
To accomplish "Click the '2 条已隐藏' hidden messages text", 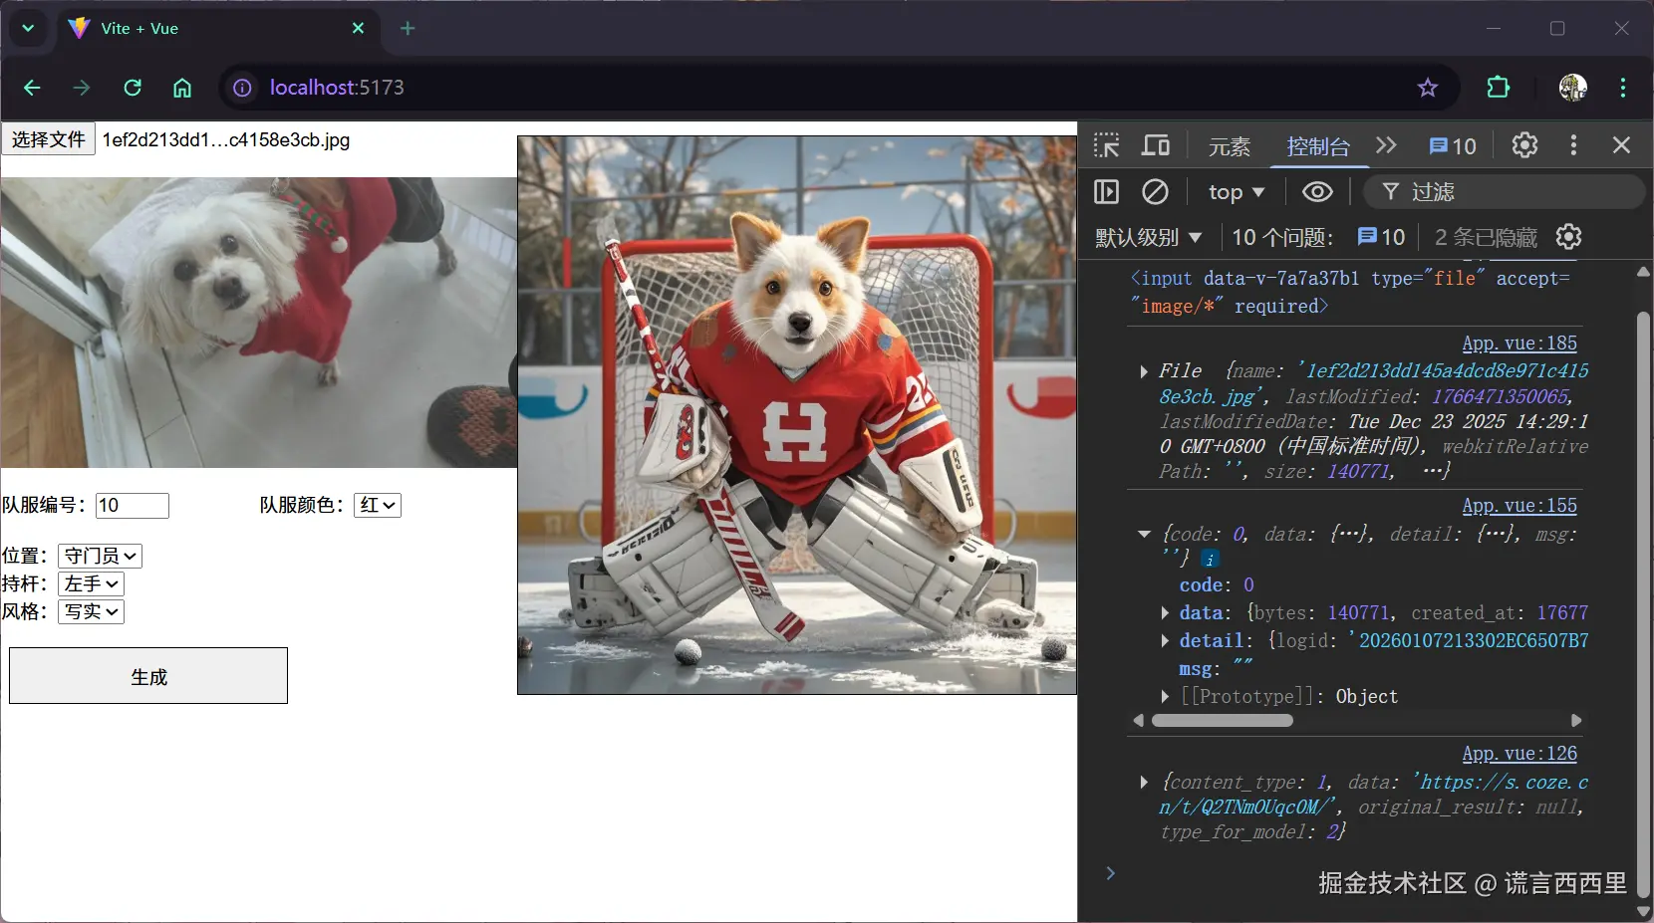I will click(x=1486, y=237).
